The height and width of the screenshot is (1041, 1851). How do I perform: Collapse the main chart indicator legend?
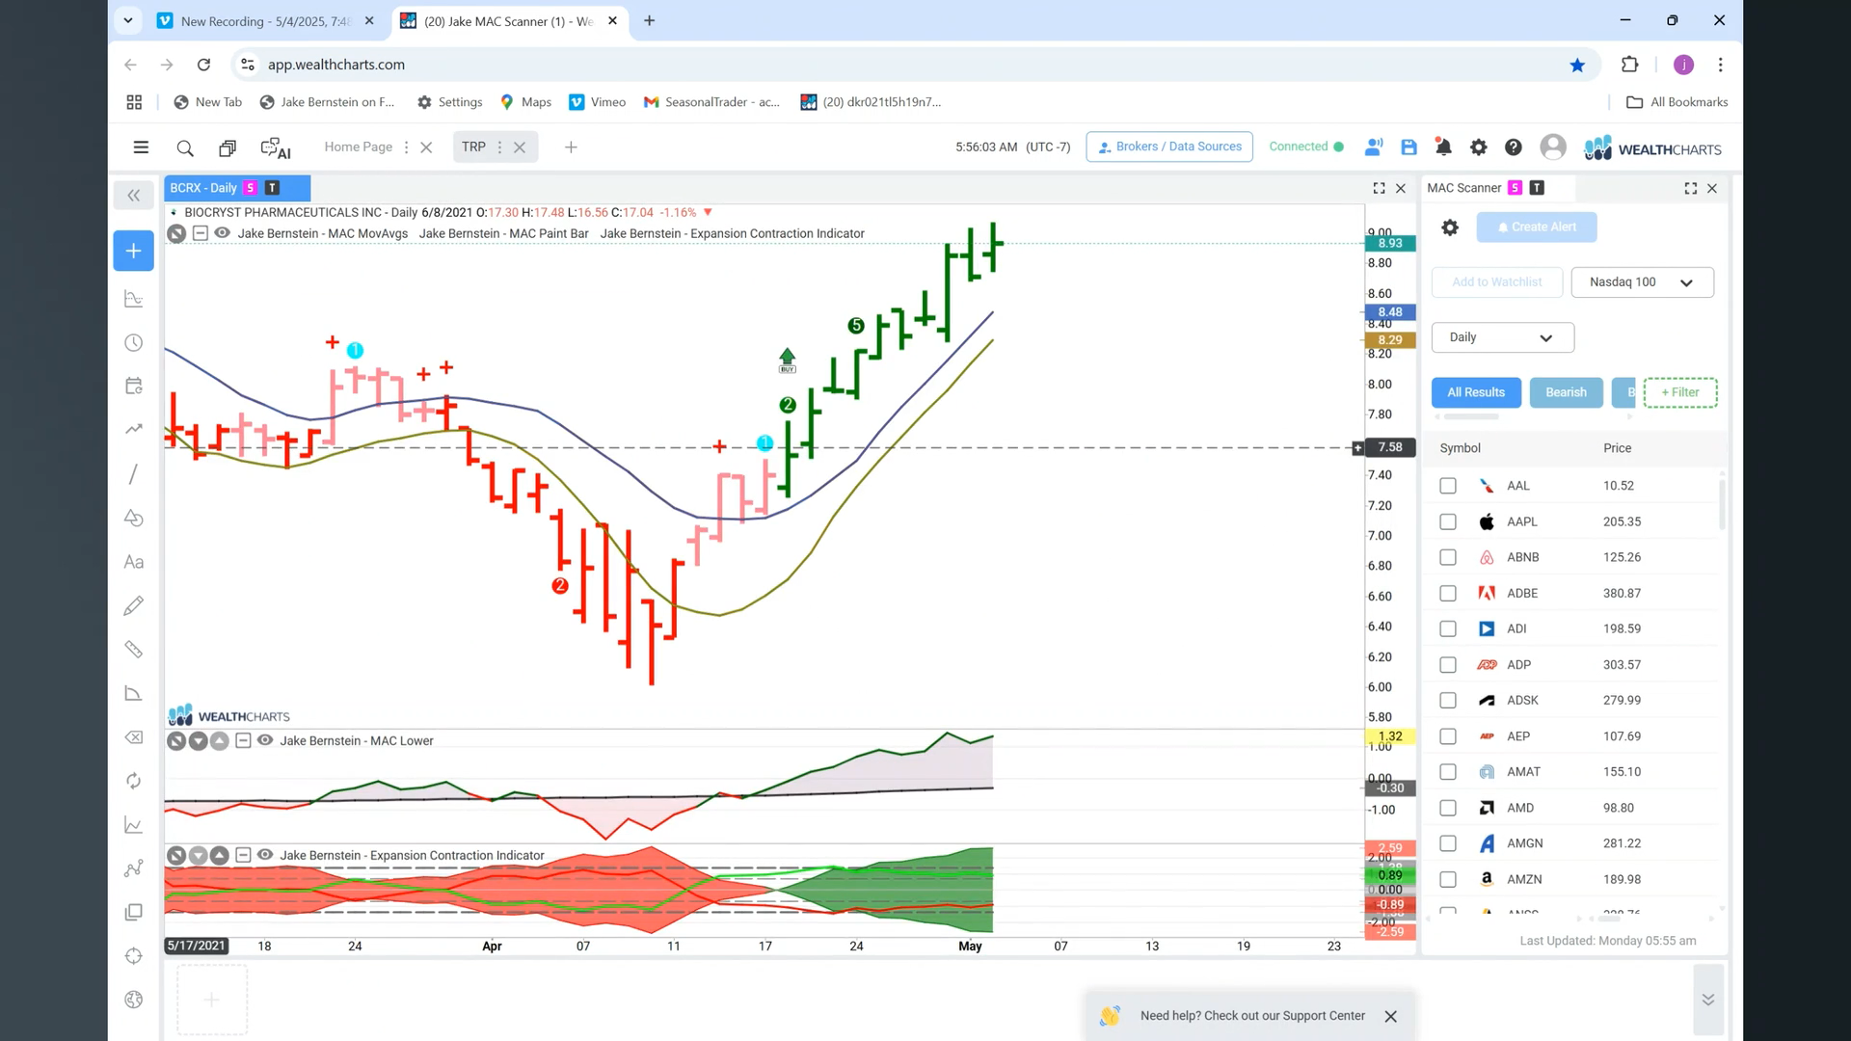[x=200, y=233]
